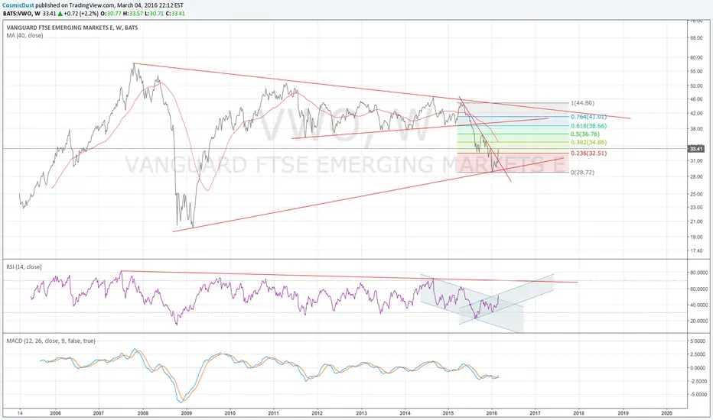Click the MACD 0.0000 scale label
713x420 pixels.
[698, 368]
